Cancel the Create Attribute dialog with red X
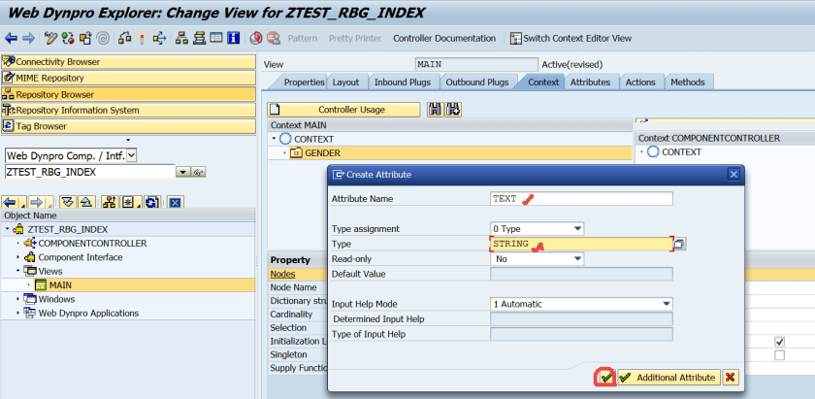This screenshot has width=815, height=399. point(730,377)
